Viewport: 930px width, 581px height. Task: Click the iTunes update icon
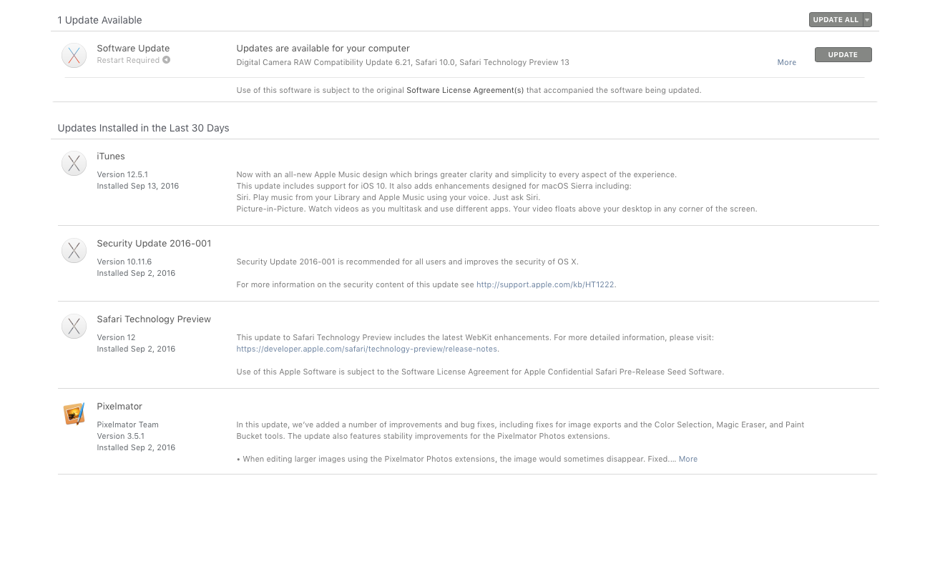pyautogui.click(x=74, y=164)
